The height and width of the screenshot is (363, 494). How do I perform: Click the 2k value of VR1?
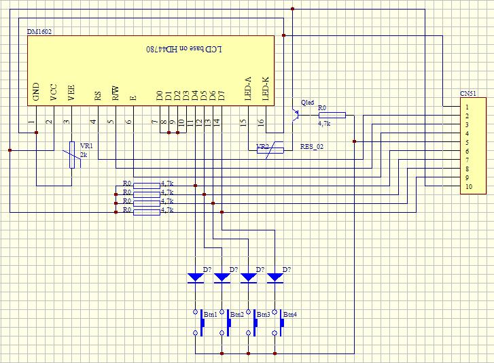84,155
